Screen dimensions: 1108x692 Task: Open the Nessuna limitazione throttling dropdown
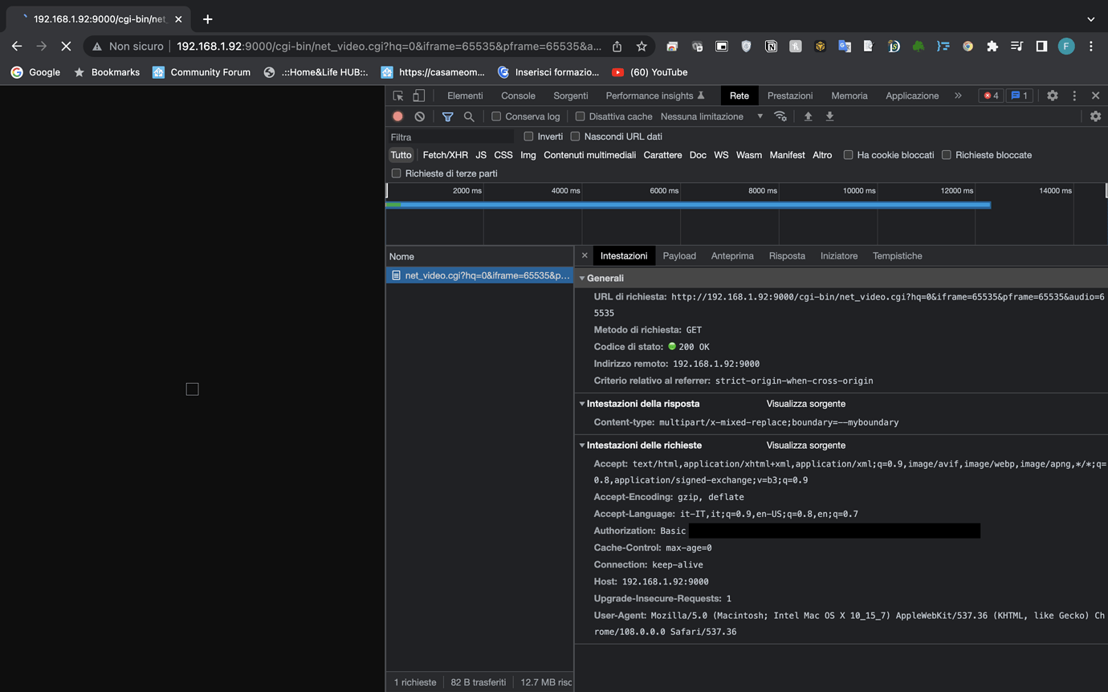pos(710,116)
